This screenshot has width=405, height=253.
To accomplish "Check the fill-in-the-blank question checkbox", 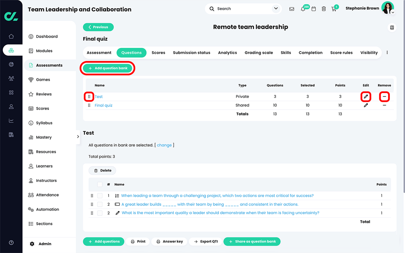I will point(100,204).
